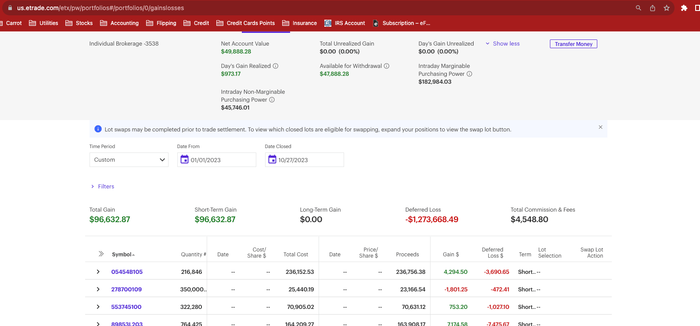
Task: Open the browser extensions puzzle icon
Action: [684, 8]
